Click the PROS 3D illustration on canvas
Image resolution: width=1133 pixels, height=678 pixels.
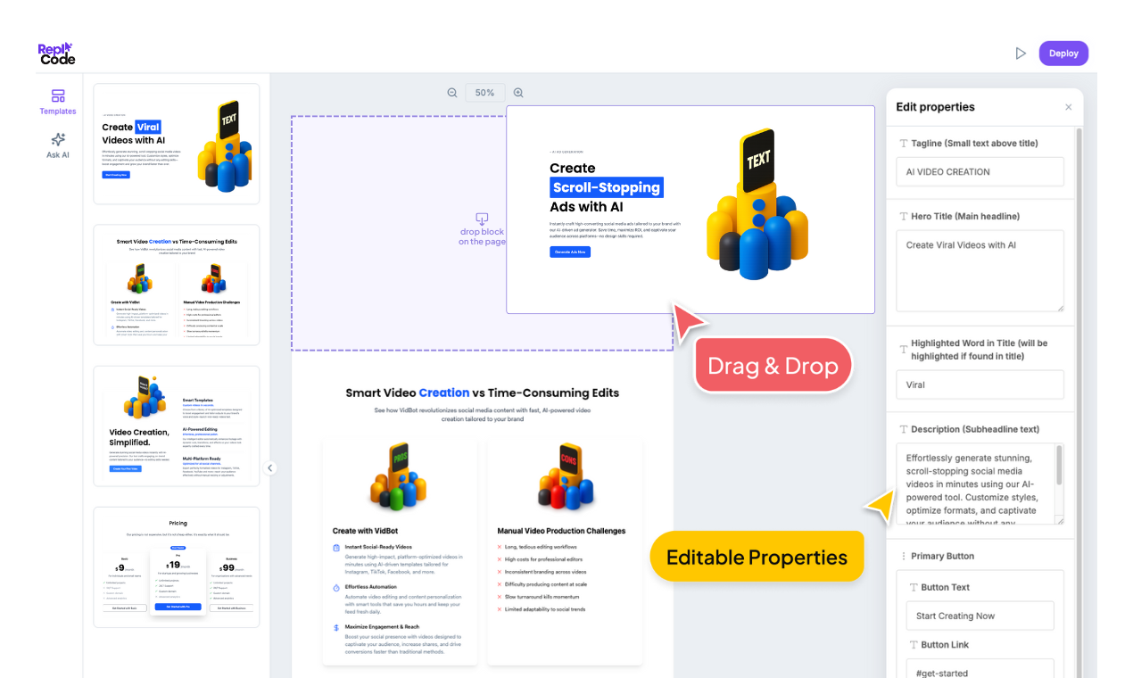[399, 477]
